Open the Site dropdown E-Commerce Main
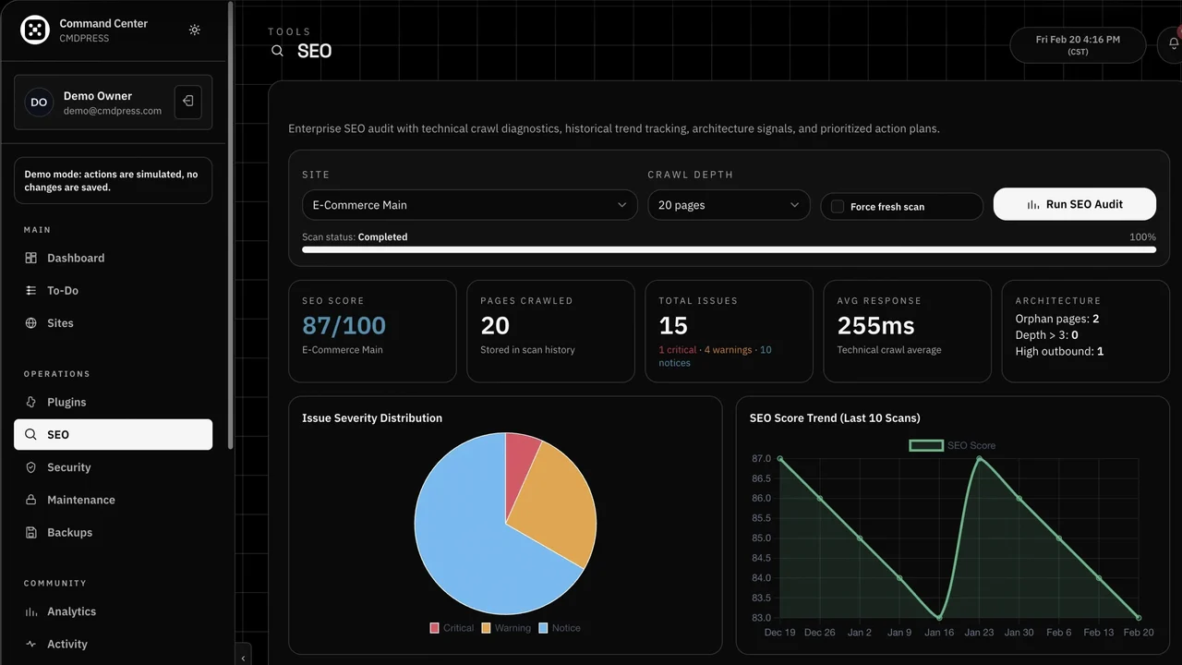1182x665 pixels. (470, 205)
